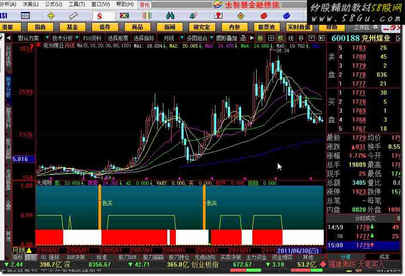Click the chart with question mark icon
The height and width of the screenshot is (276, 405).
218,16
